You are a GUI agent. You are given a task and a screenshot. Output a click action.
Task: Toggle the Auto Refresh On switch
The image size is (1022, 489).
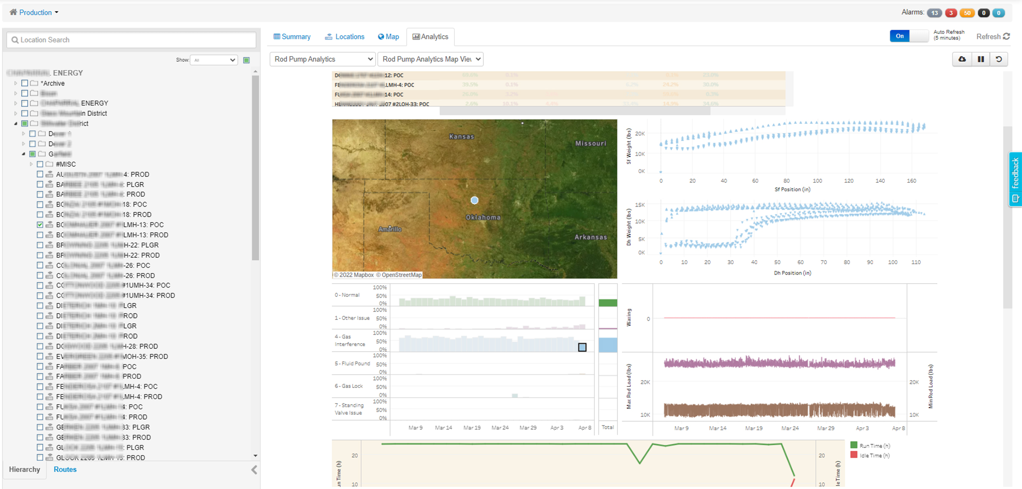click(x=909, y=36)
